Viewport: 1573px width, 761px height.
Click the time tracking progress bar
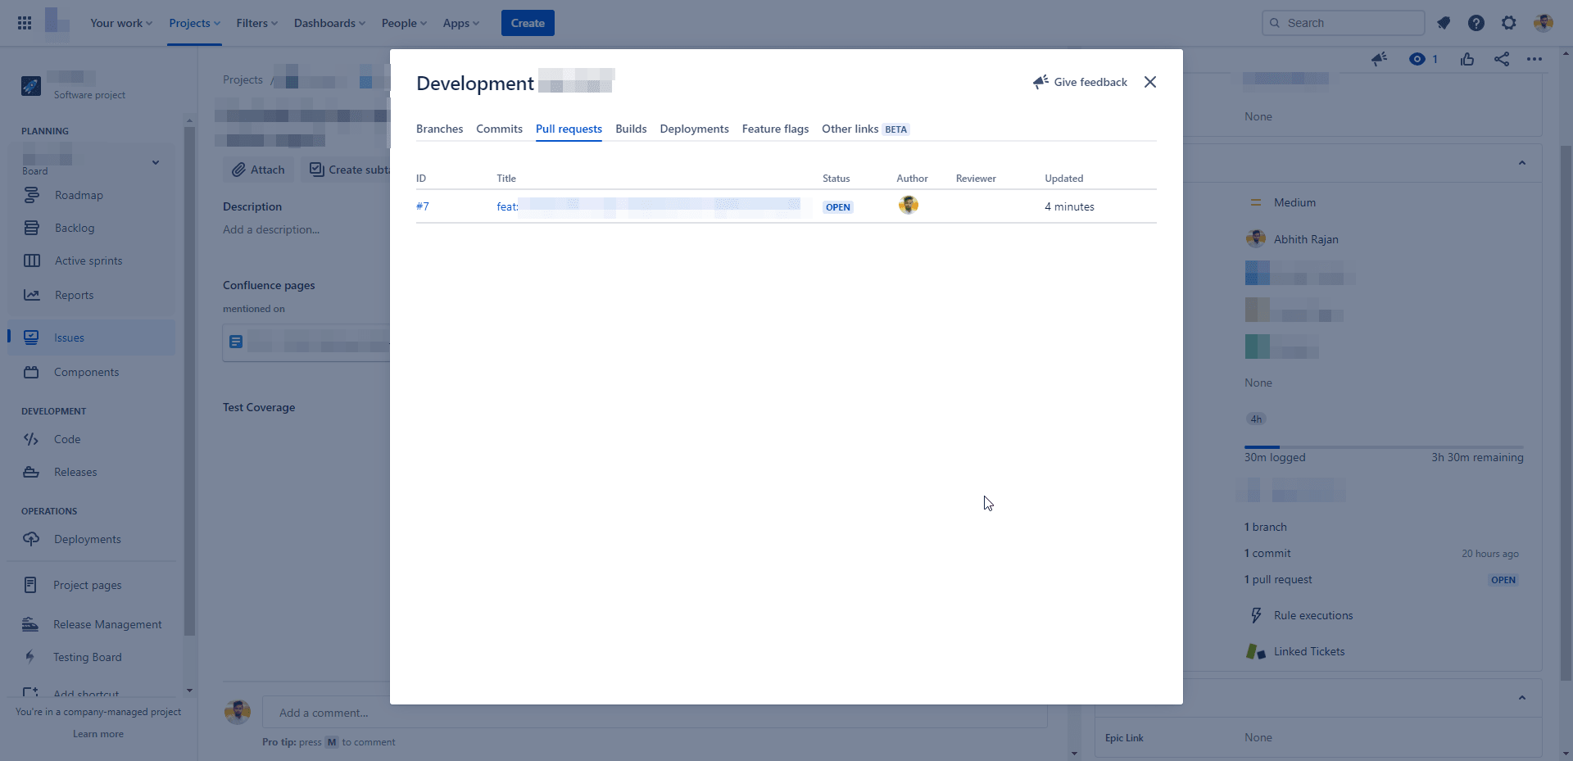pyautogui.click(x=1384, y=446)
